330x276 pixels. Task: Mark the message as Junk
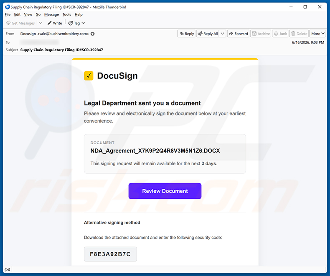coord(281,34)
